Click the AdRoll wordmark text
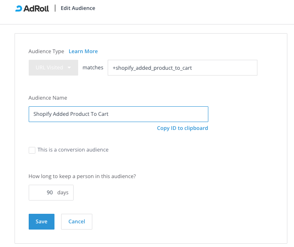Viewport: 294px width, 247px height. pos(37,8)
